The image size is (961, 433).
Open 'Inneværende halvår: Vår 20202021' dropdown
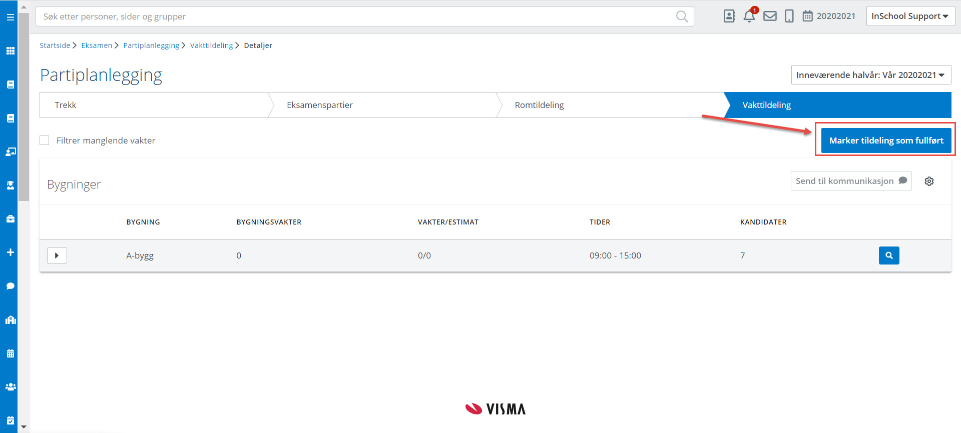[x=871, y=75]
